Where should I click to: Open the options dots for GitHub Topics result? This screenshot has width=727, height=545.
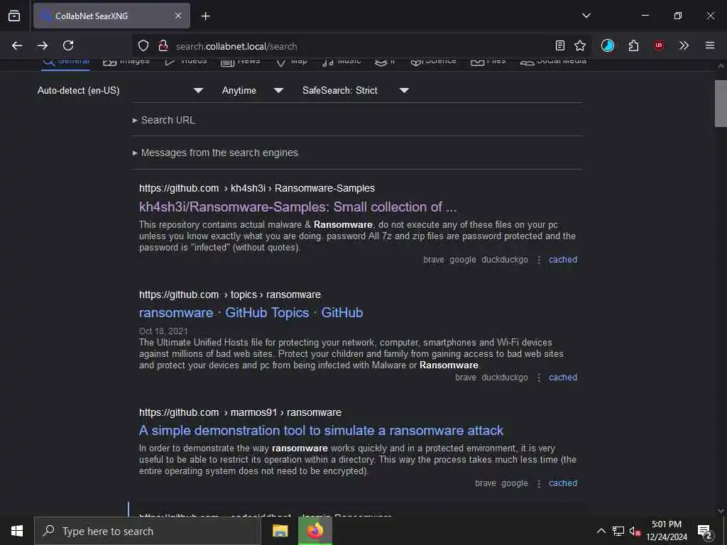539,378
